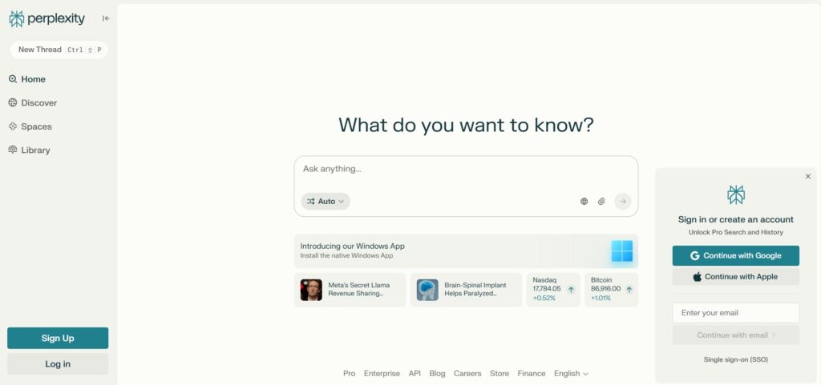Click the Discover globe icon
Screen dimensions: 821x385
click(x=13, y=102)
